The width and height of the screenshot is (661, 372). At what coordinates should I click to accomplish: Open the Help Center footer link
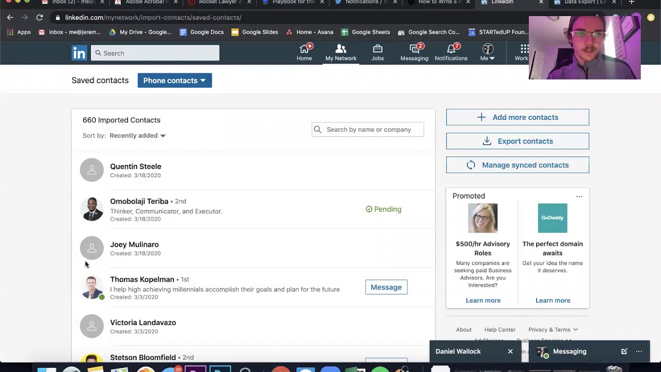pyautogui.click(x=500, y=330)
